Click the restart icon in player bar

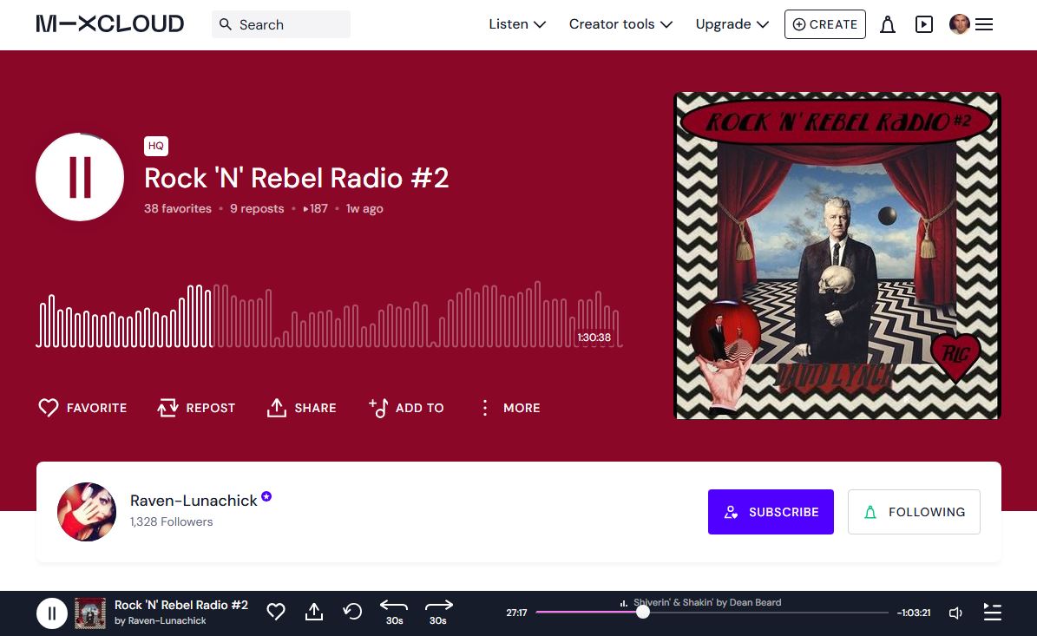click(352, 613)
